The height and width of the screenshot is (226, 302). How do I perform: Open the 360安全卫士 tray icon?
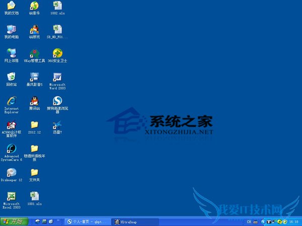click(280, 222)
